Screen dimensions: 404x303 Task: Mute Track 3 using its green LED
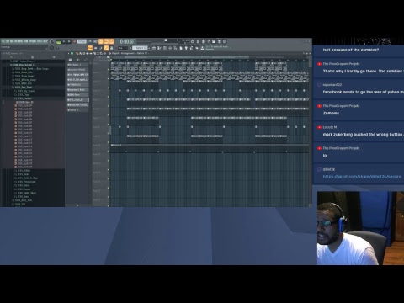[x=109, y=88]
